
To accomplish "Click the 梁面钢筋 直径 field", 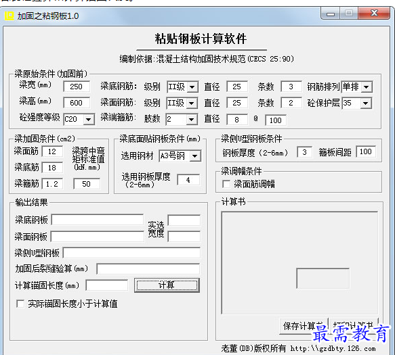I will (237, 103).
